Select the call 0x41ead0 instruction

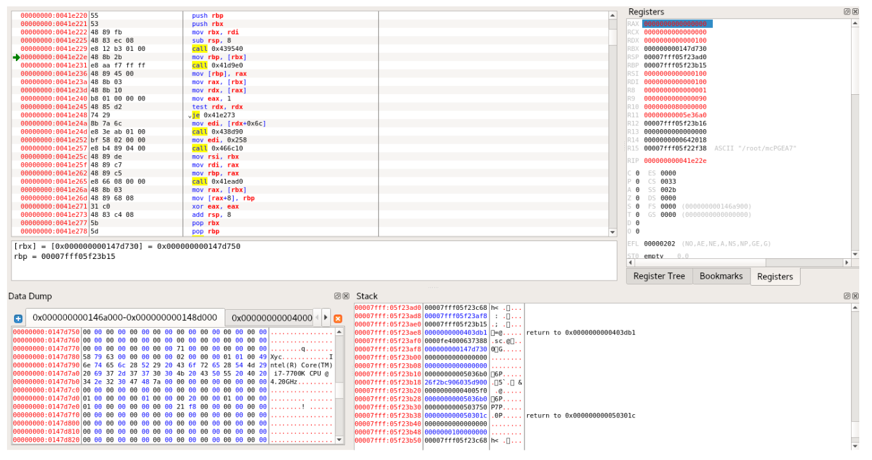pyautogui.click(x=217, y=181)
